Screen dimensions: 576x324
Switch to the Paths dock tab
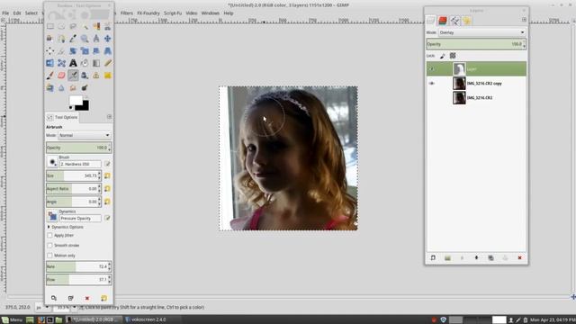tap(454, 21)
